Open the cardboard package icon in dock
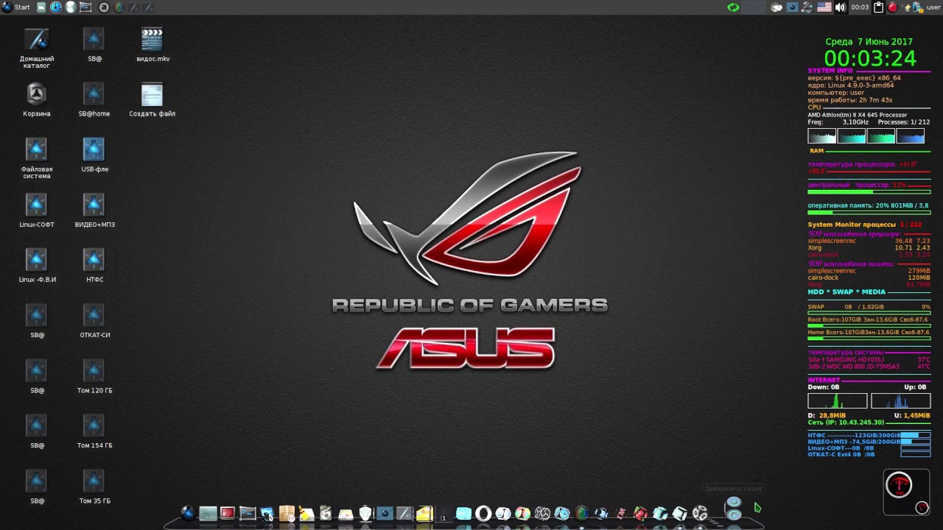Screen dimensions: 943x530 tap(287, 513)
